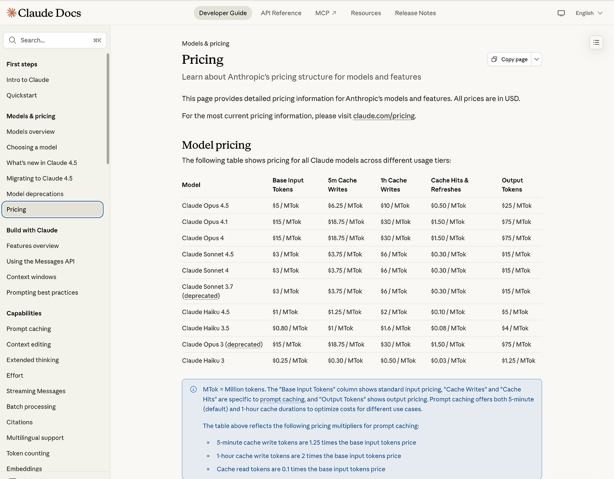Click the Claude Haiku 4.5 model cell

pos(206,312)
